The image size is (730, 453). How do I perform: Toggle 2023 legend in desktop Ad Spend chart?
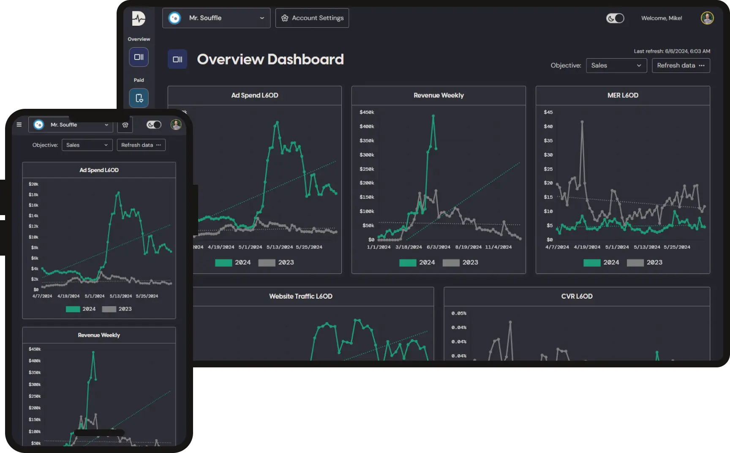(x=276, y=262)
